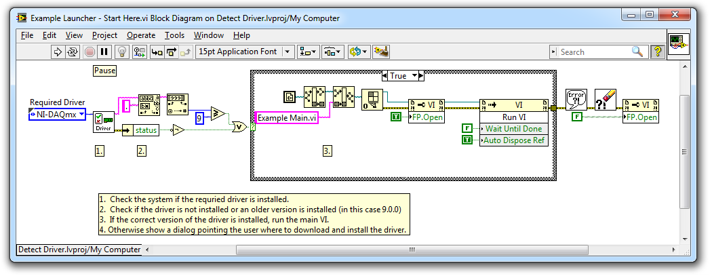The image size is (712, 276).
Task: Open the Operate menu
Action: click(141, 35)
